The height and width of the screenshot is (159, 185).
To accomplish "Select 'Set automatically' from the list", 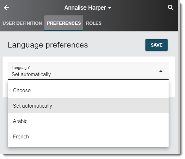I will [x=88, y=106].
